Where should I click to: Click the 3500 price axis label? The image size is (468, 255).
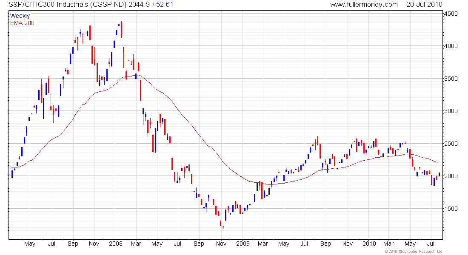[x=451, y=79]
